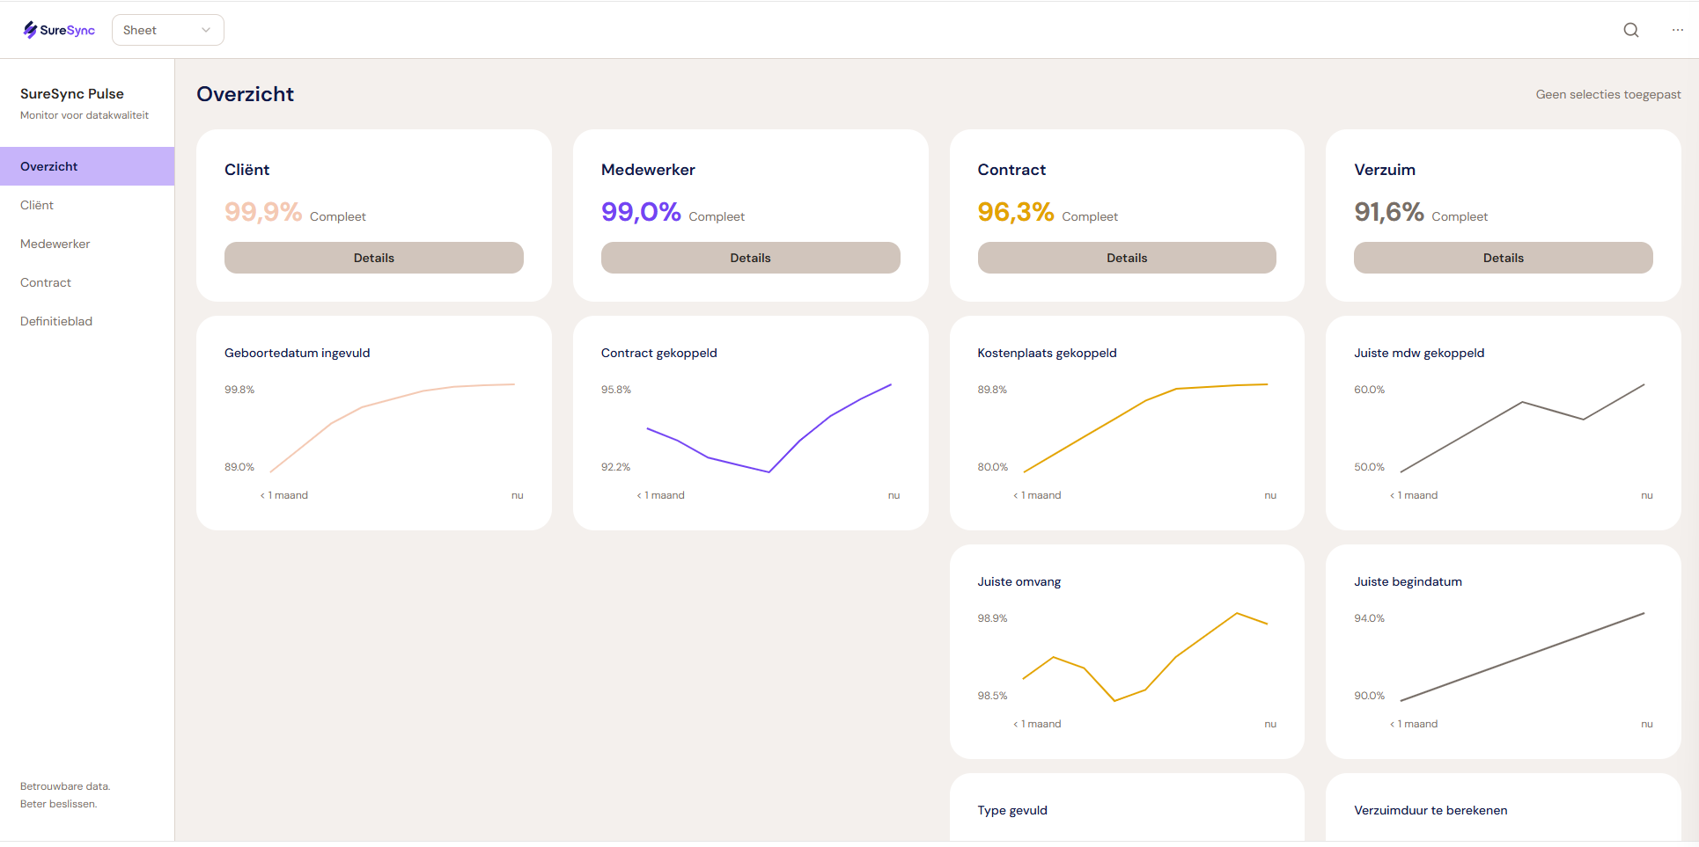Expand the Sheet dropdown
1699x847 pixels.
167,30
